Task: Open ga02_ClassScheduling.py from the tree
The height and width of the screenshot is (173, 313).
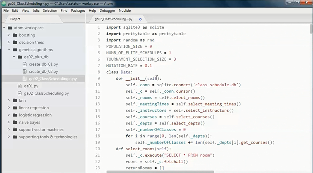Action: point(46,93)
